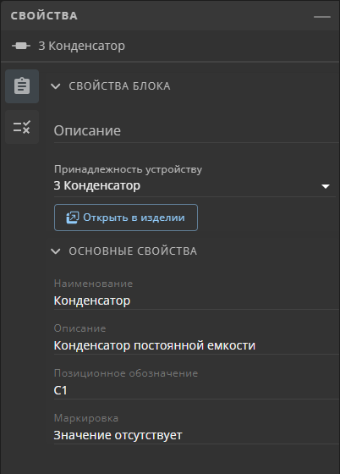Select the 3 Конденсатор combo box value
This screenshot has width=340, height=474.
click(195, 185)
